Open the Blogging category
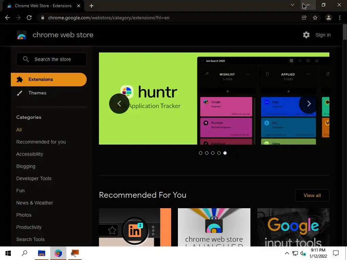 (x=26, y=166)
